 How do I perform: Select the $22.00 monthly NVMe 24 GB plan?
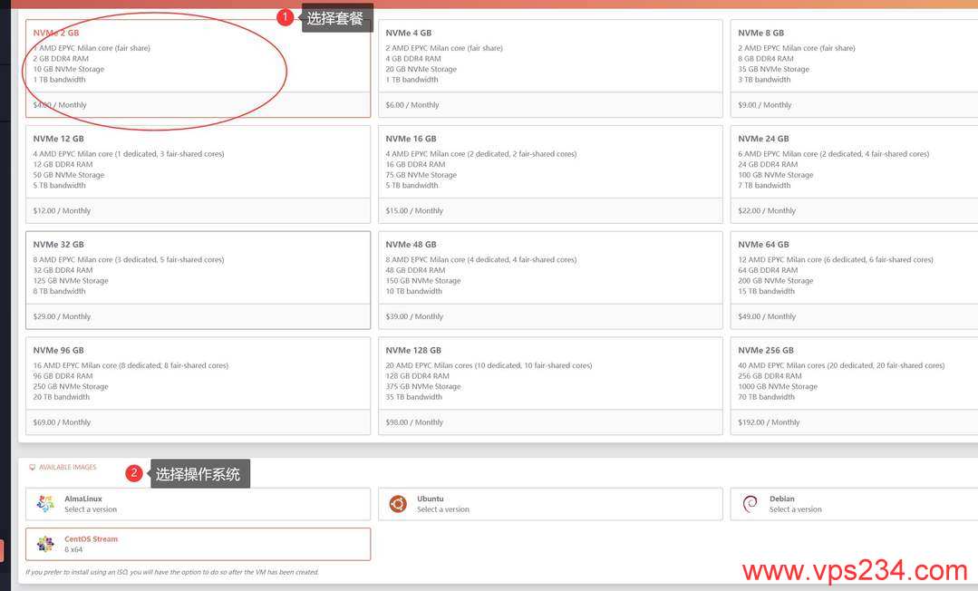tap(852, 174)
